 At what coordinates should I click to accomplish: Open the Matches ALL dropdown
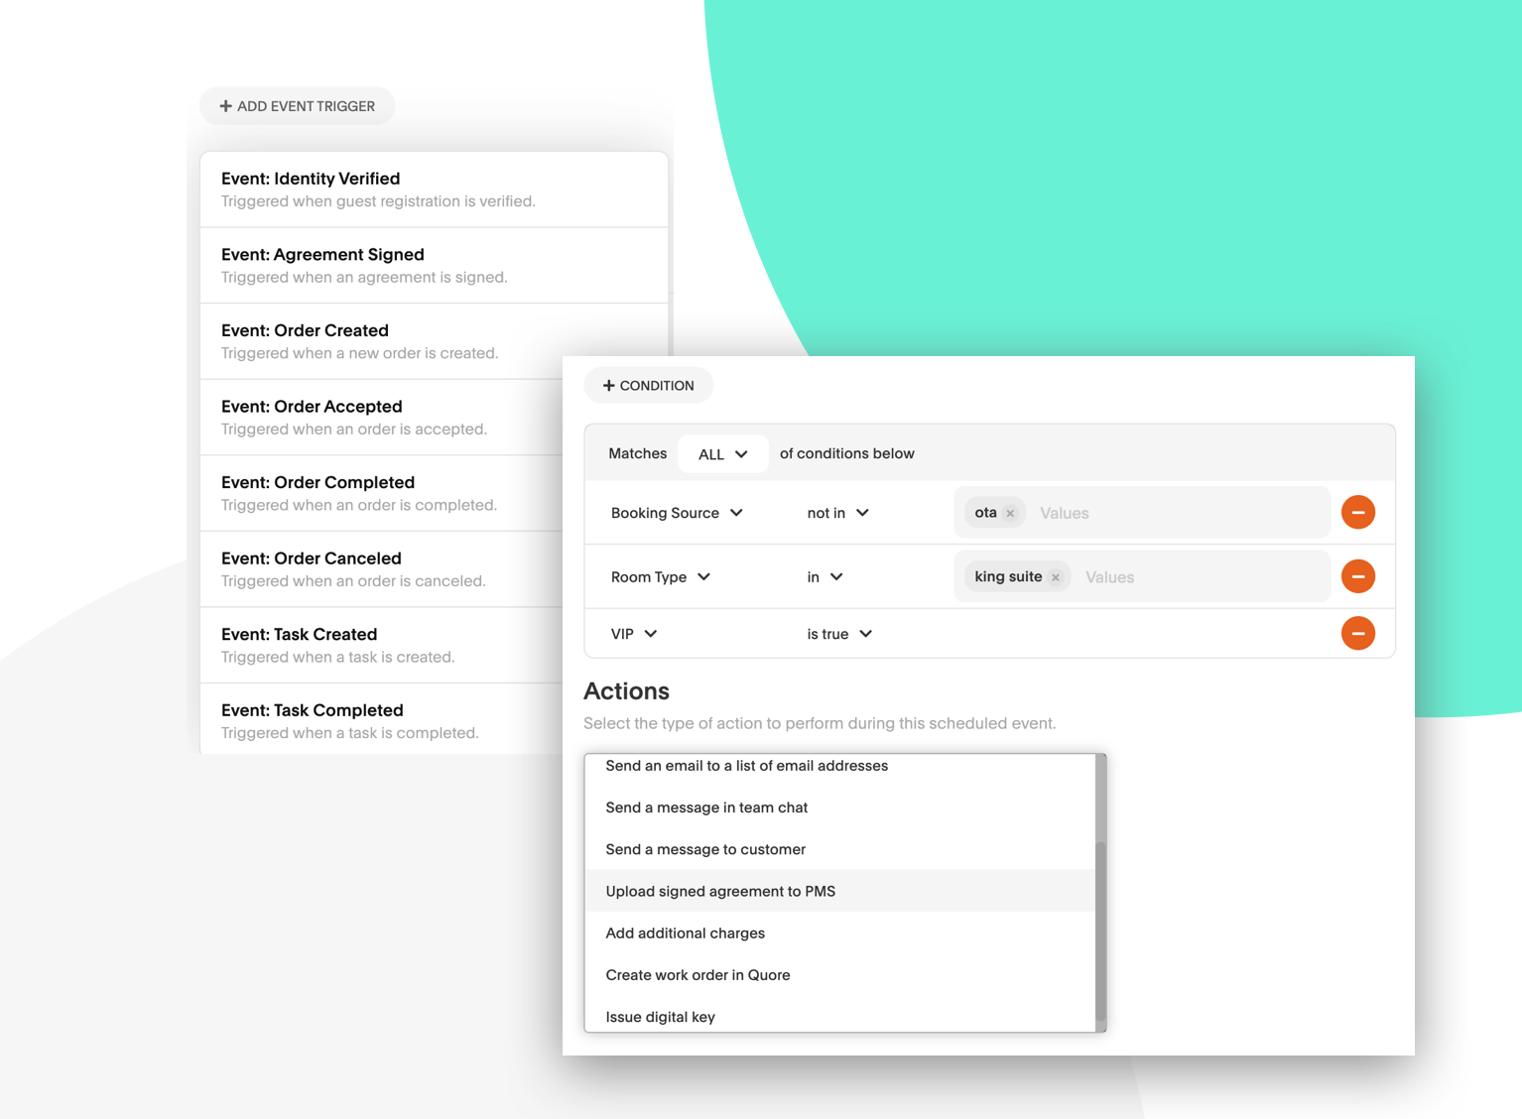click(x=722, y=454)
